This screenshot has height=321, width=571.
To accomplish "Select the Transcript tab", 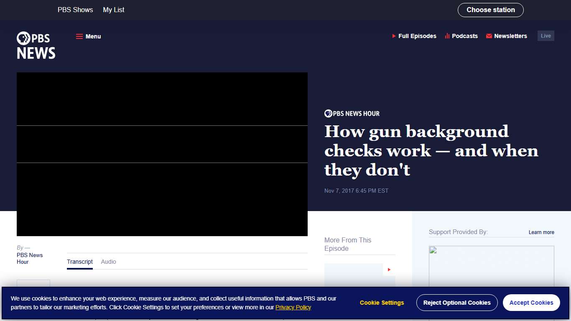I will pos(80,262).
